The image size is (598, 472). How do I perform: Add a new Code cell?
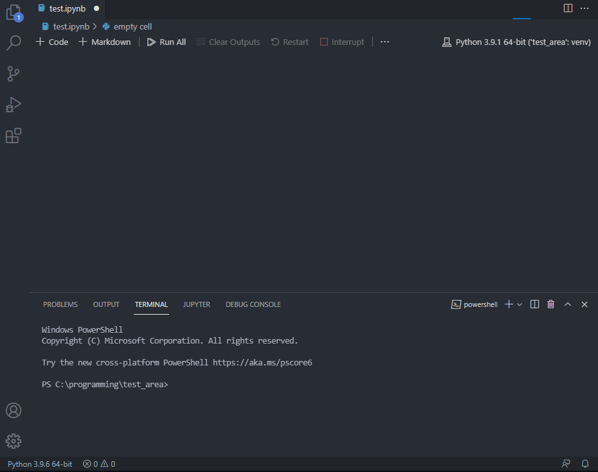coord(52,42)
